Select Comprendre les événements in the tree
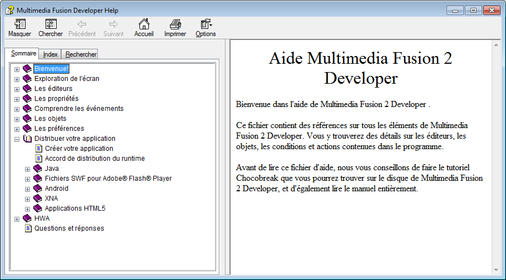 click(79, 109)
